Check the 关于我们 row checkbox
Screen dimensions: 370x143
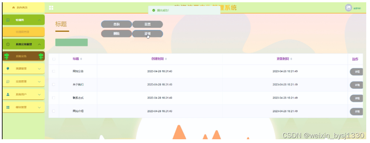pos(54,84)
